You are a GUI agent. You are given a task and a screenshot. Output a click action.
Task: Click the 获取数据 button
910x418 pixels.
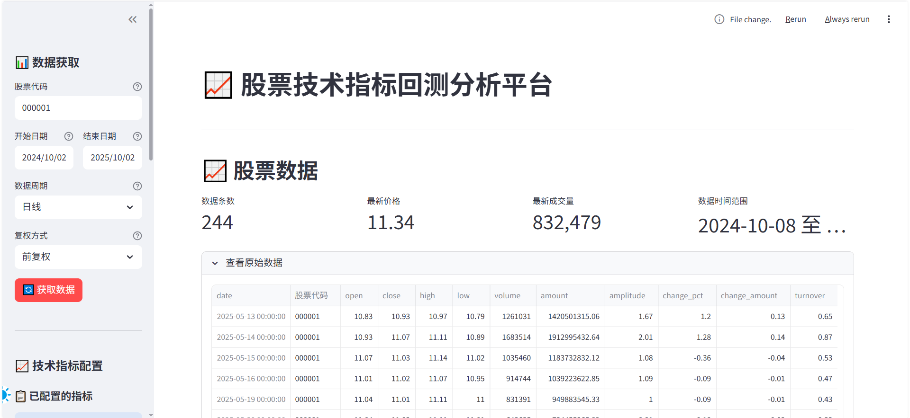[48, 290]
